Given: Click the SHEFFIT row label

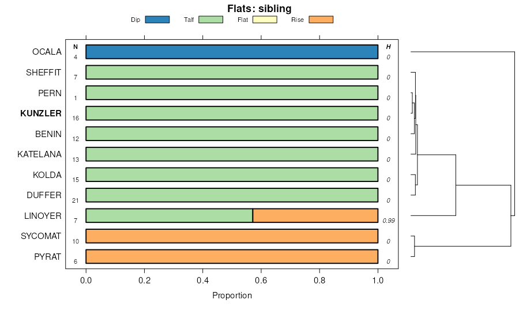Looking at the screenshot, I should point(44,73).
